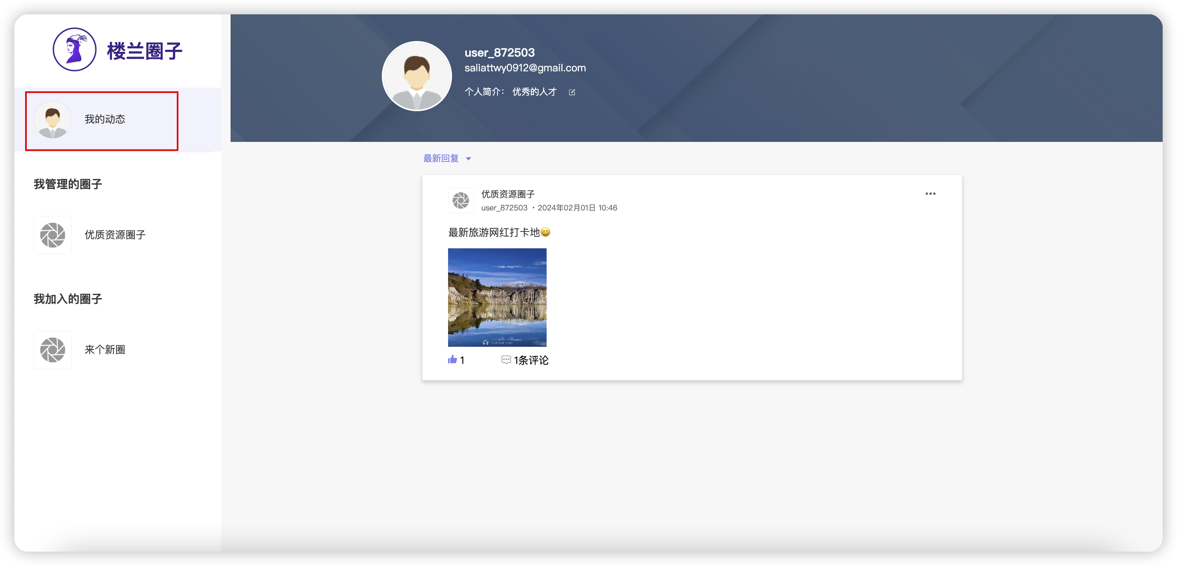Image resolution: width=1177 pixels, height=566 pixels.
Task: Click the 优质资源圈子 sidebar circle icon
Action: tap(53, 235)
